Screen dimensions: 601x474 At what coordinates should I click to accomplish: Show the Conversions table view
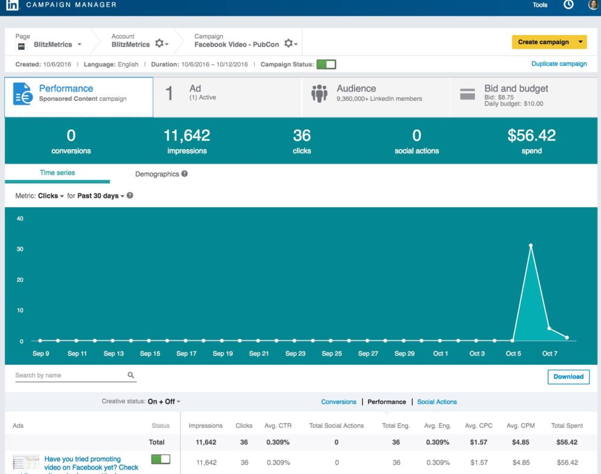click(339, 402)
